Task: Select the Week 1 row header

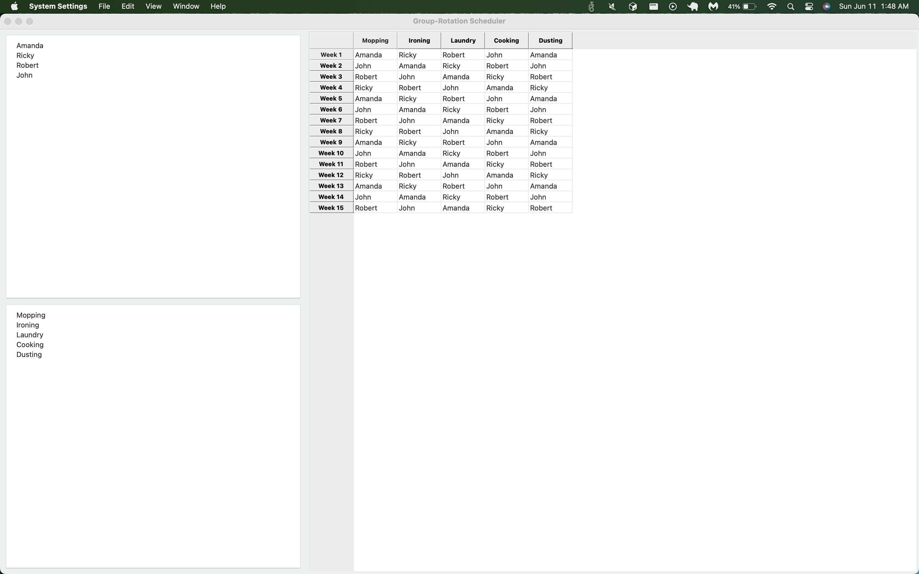Action: 331,55
